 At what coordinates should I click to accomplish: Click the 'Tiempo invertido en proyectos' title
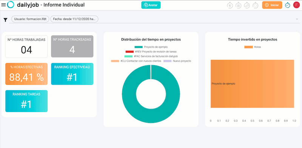[x=253, y=39]
